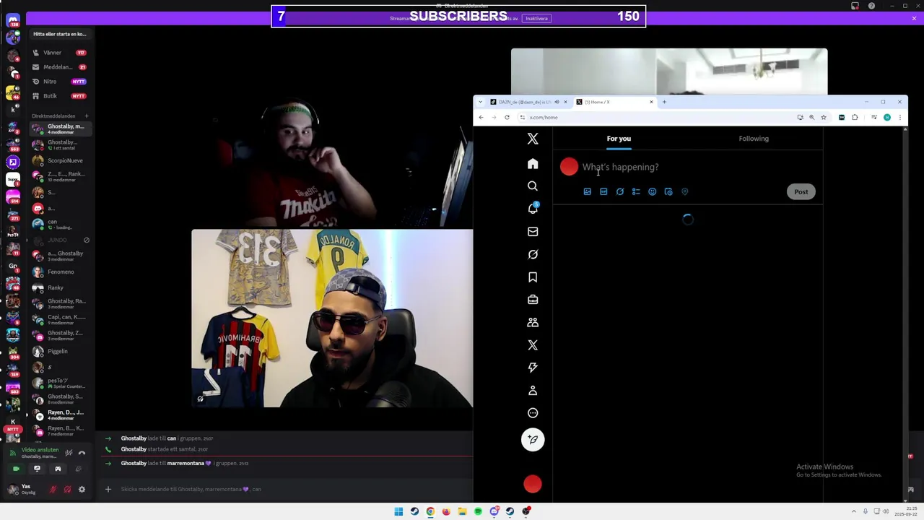Open attachment plus menu in message box
Viewport: 924px width, 520px height.
point(108,490)
